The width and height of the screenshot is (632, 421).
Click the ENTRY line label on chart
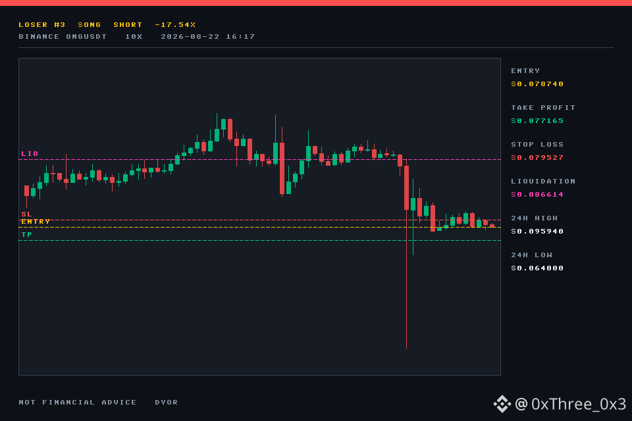(x=36, y=222)
